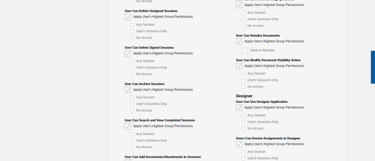
Task: Uncheck group permissions under Search and View Completed Sessions
Action: pos(128,126)
